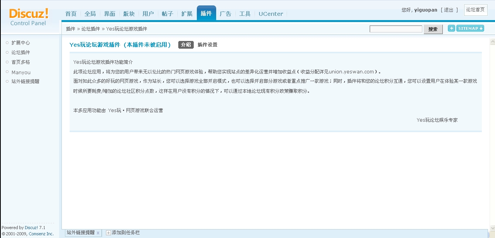
Task: Click the scrollbar down arrow
Action: (492, 228)
